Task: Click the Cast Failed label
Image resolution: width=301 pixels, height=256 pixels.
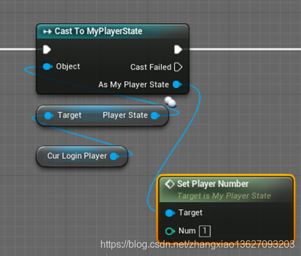Action: coord(150,67)
